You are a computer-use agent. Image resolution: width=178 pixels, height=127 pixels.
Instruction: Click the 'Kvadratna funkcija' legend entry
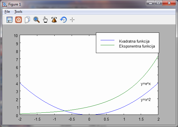[x=134, y=41]
